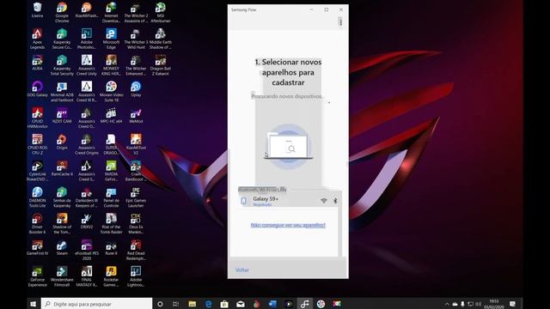
Task: Open the Adobe Photoshop desktop shortcut
Action: point(87,39)
